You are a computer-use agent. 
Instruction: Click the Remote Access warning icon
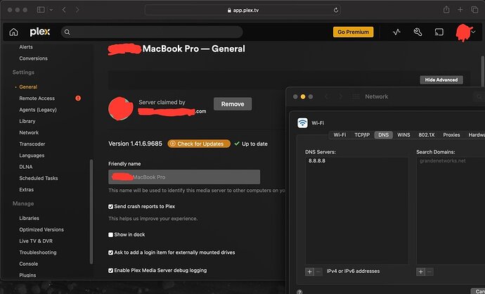point(78,98)
